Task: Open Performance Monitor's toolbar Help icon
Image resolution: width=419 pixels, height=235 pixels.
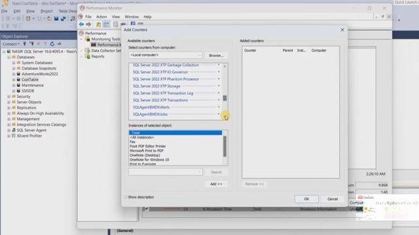Action: click(x=133, y=23)
